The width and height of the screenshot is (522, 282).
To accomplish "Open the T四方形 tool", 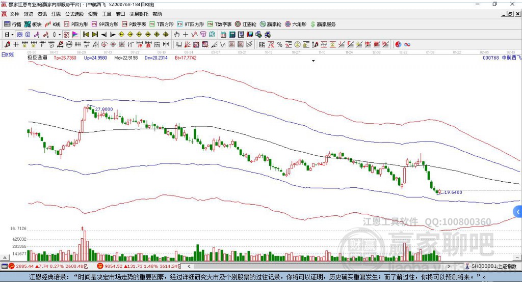I will (x=162, y=24).
